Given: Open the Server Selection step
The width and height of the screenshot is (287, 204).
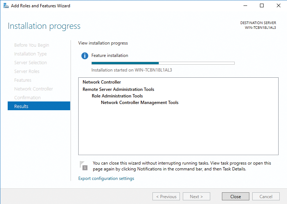Looking at the screenshot, I should (30, 63).
